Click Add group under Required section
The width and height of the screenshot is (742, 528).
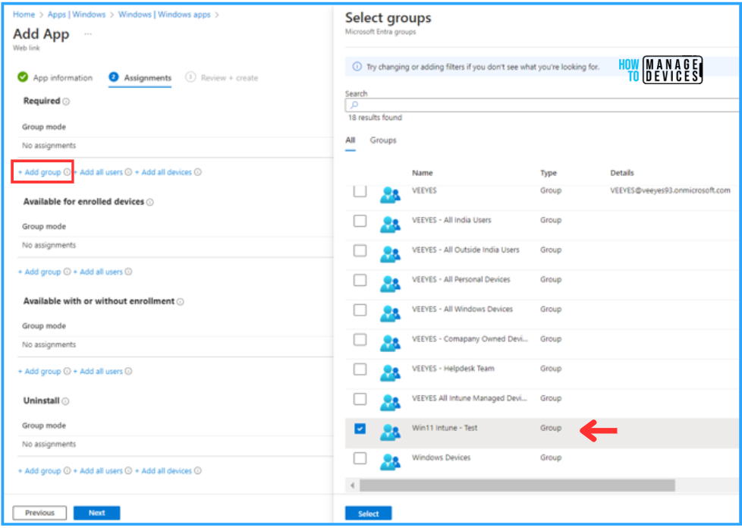tap(39, 172)
